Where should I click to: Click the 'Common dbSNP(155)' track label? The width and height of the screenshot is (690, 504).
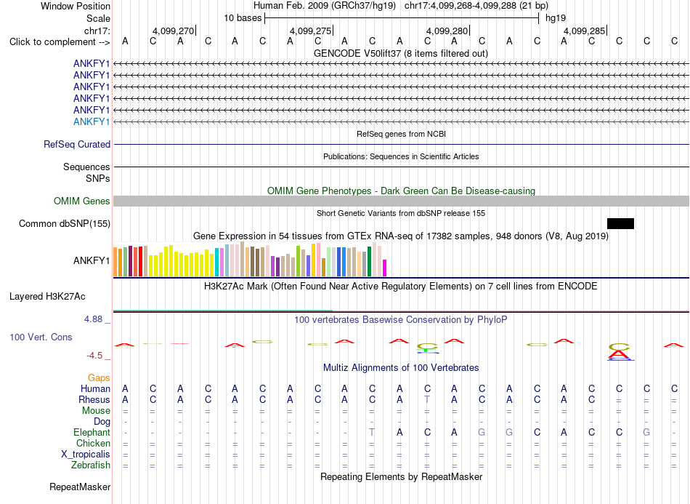click(65, 223)
